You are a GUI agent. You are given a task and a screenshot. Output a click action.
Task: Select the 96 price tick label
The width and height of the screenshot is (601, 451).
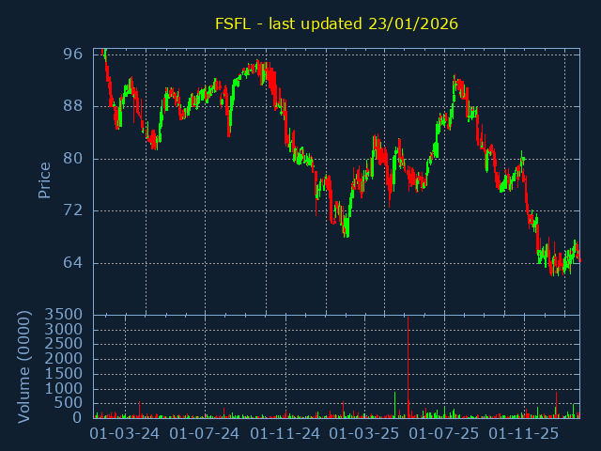click(72, 54)
